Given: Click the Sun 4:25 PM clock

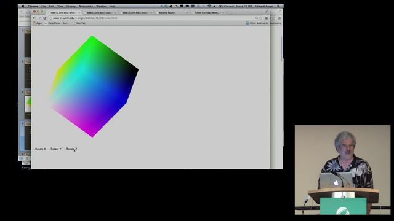Looking at the screenshot, I should (x=244, y=6).
